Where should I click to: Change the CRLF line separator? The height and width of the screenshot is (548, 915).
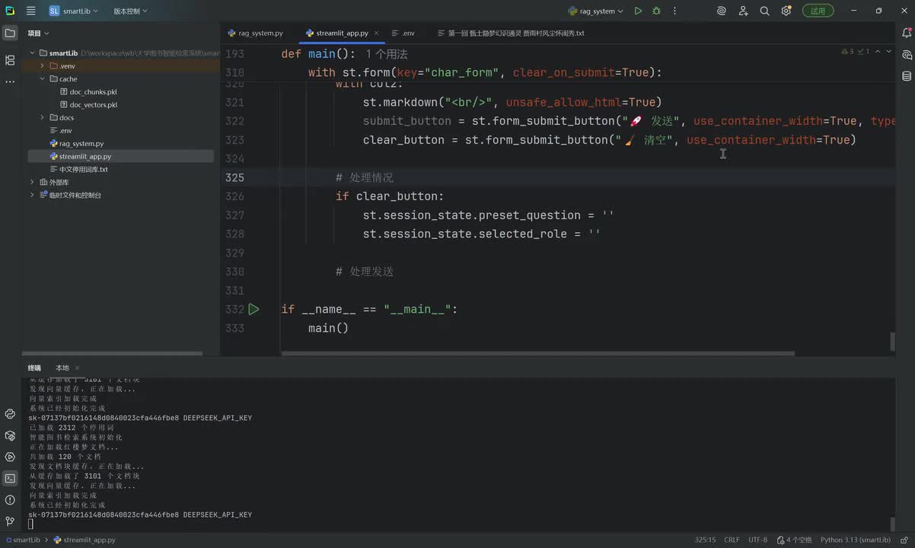pyautogui.click(x=732, y=540)
